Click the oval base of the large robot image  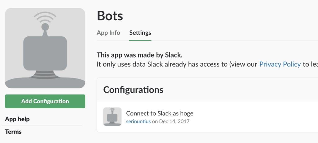click(45, 82)
